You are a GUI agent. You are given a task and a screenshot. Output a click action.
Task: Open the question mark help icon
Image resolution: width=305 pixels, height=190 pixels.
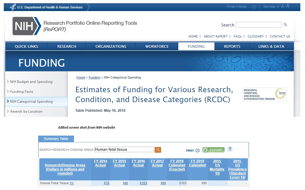pyautogui.click(x=230, y=149)
